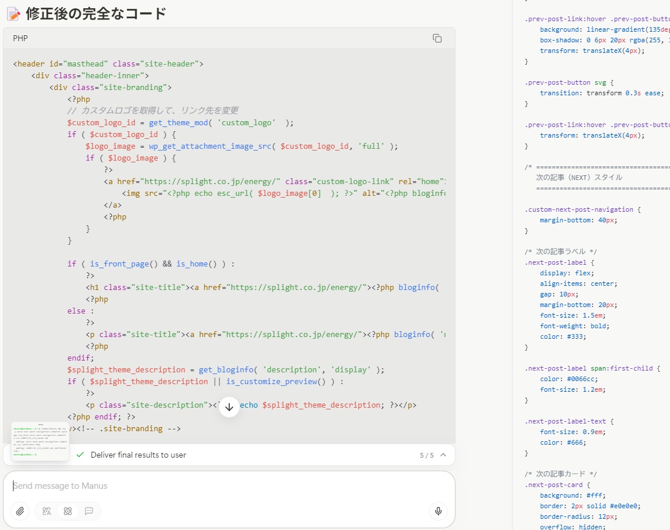This screenshot has width=670, height=530.
Task: Select the leftmost mode icon with letter A
Action: pyautogui.click(x=47, y=511)
